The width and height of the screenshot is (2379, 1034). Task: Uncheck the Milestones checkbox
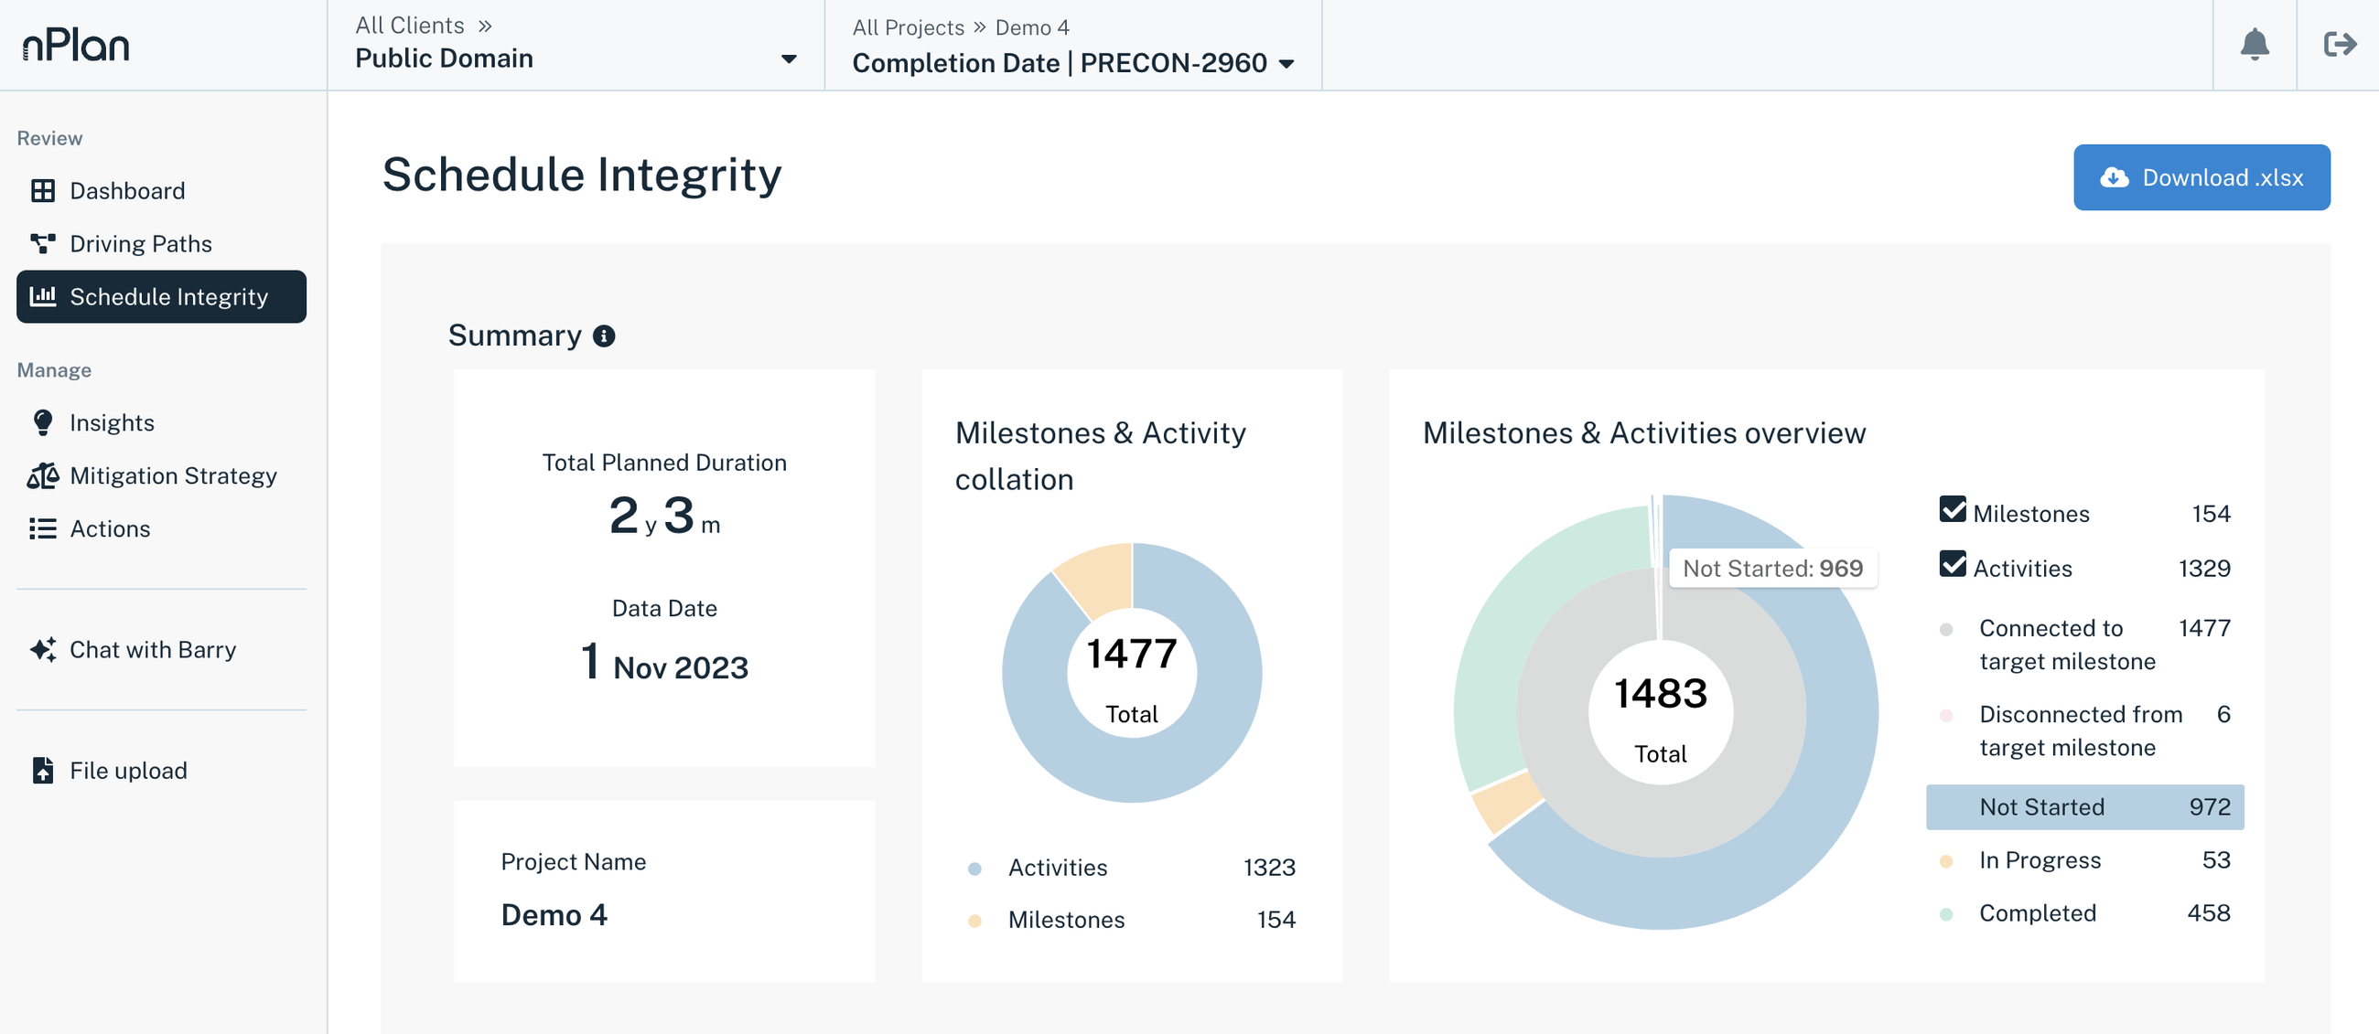[1952, 513]
